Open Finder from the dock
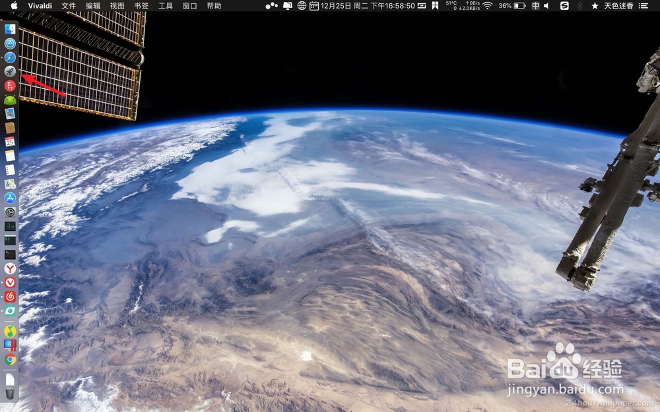 tap(10, 29)
